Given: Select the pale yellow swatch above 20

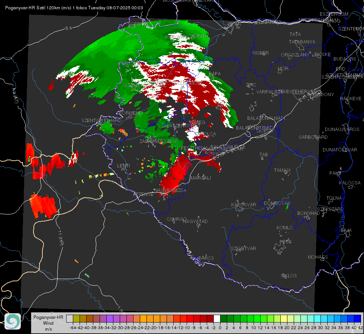Looking at the screenshot, I should [x=284, y=318].
